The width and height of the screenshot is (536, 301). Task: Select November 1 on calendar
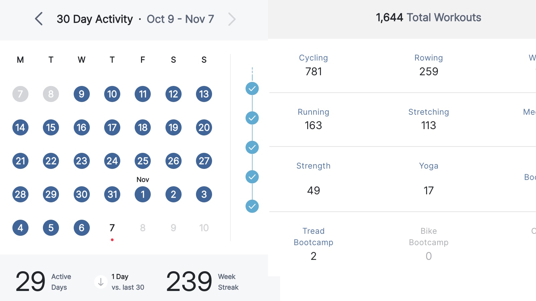pos(143,194)
